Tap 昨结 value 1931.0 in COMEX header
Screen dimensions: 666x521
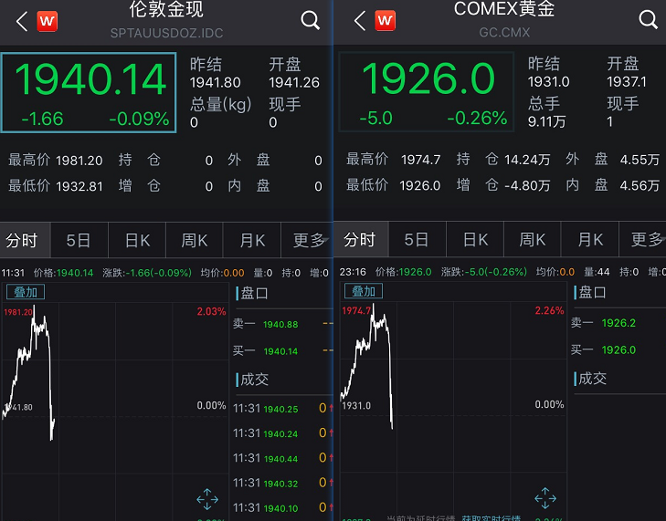[548, 81]
